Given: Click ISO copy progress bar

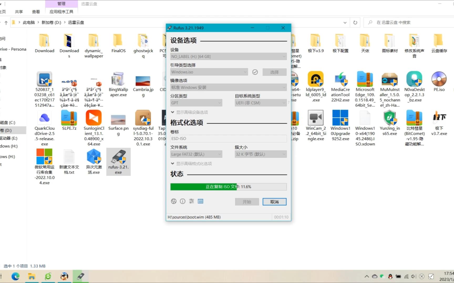Looking at the screenshot, I should [x=228, y=187].
